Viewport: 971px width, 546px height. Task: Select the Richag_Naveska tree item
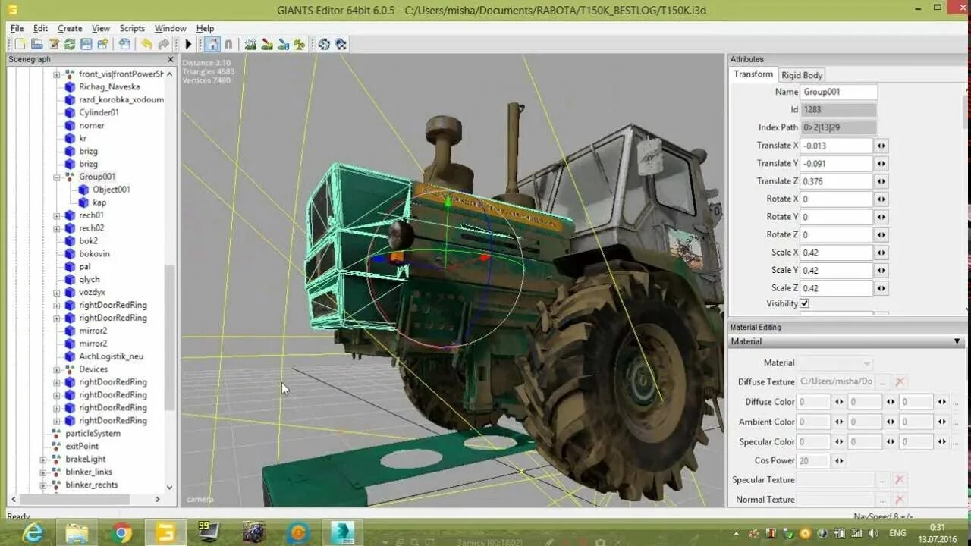109,87
